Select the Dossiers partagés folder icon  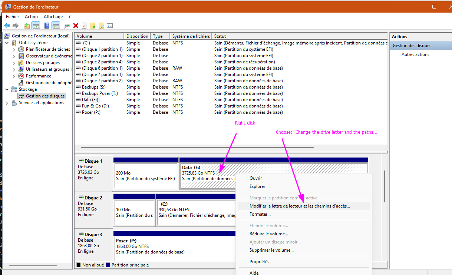(22, 63)
